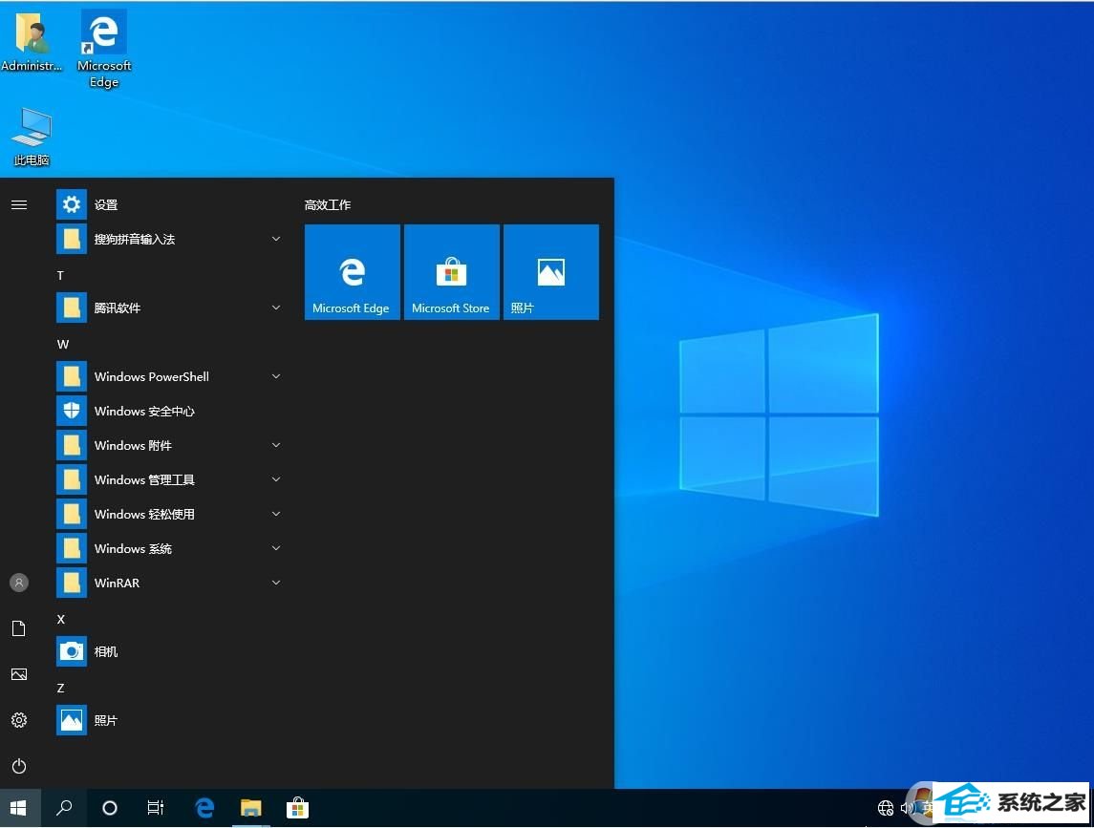Open the Windows 附件 folder
1094x828 pixels.
point(171,445)
